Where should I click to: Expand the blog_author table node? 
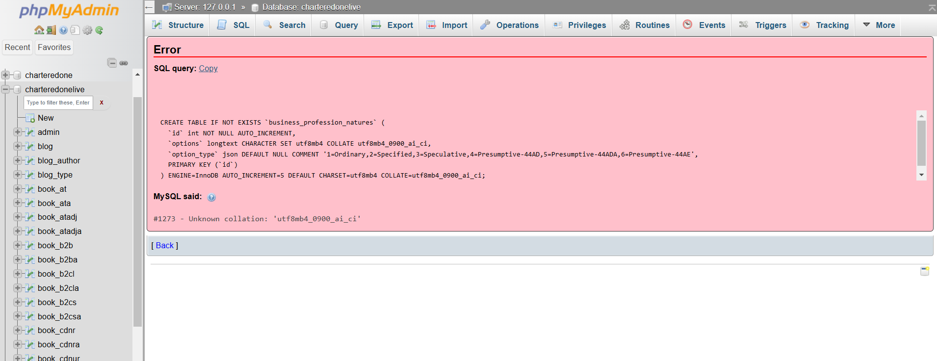pos(18,160)
